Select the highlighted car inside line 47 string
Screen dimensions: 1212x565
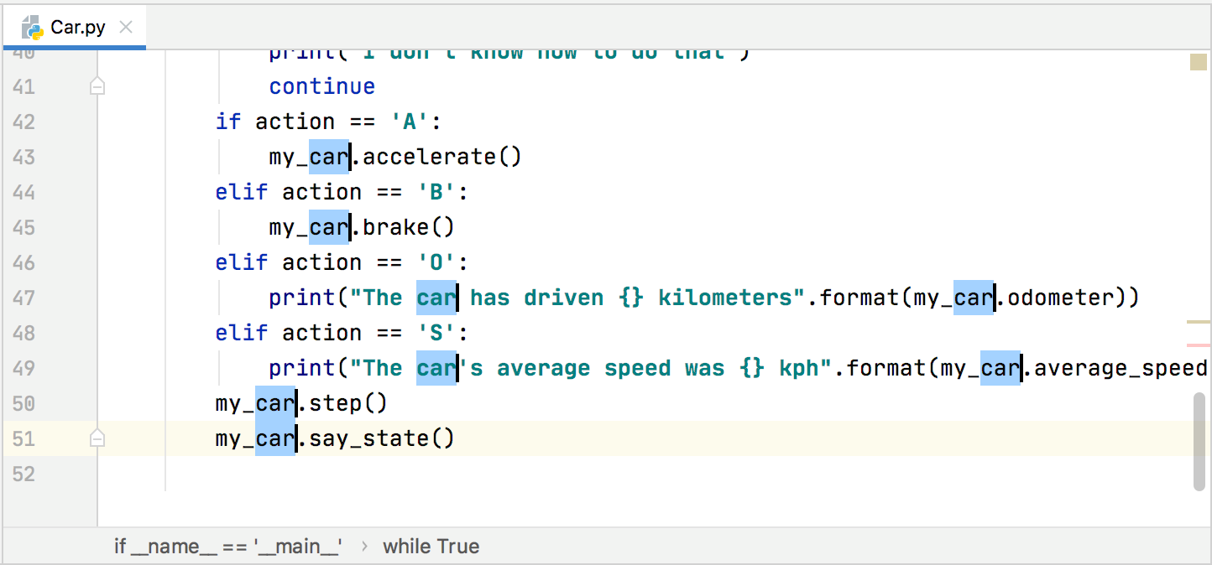pos(436,297)
